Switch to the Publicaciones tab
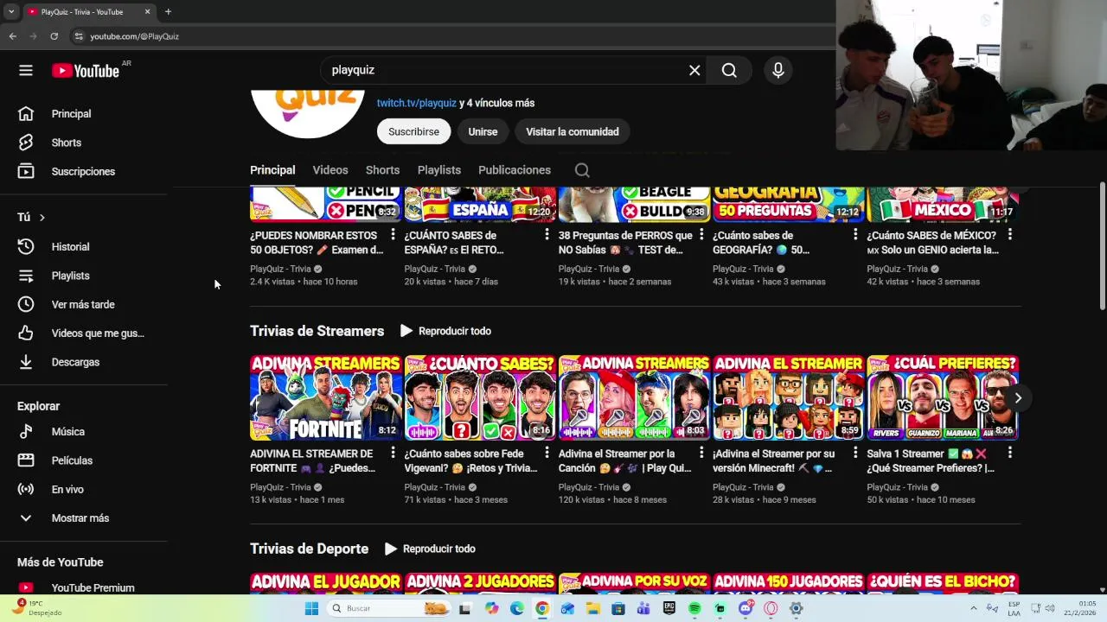The image size is (1107, 622). coord(515,170)
